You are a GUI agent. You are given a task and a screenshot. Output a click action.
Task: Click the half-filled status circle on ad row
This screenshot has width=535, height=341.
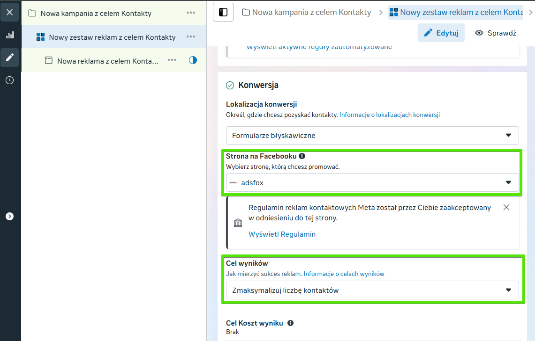tap(193, 60)
